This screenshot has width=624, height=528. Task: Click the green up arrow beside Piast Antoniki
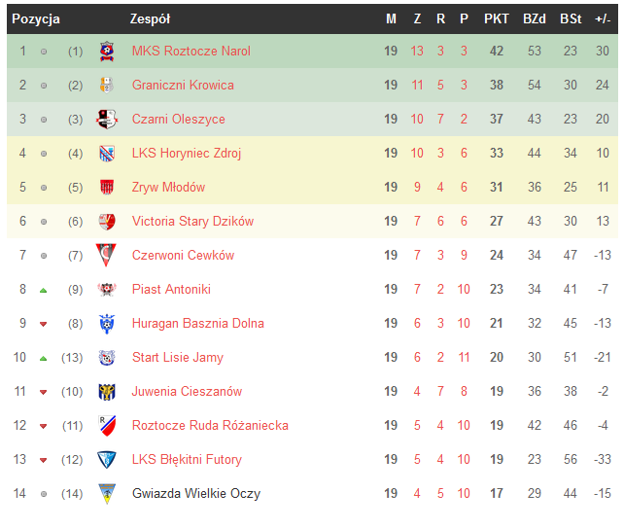tap(43, 290)
